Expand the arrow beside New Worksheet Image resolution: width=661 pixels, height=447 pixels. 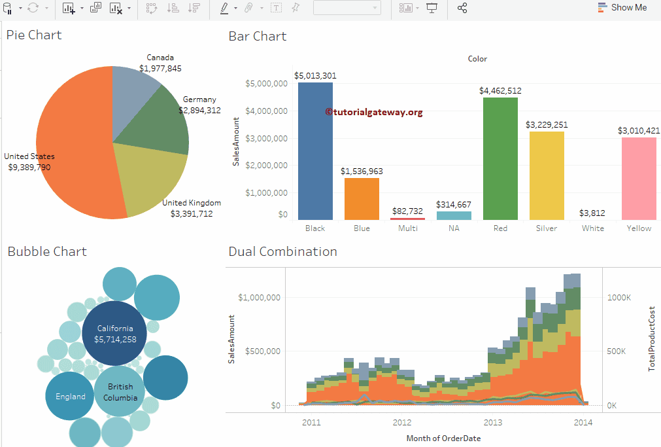(x=82, y=8)
